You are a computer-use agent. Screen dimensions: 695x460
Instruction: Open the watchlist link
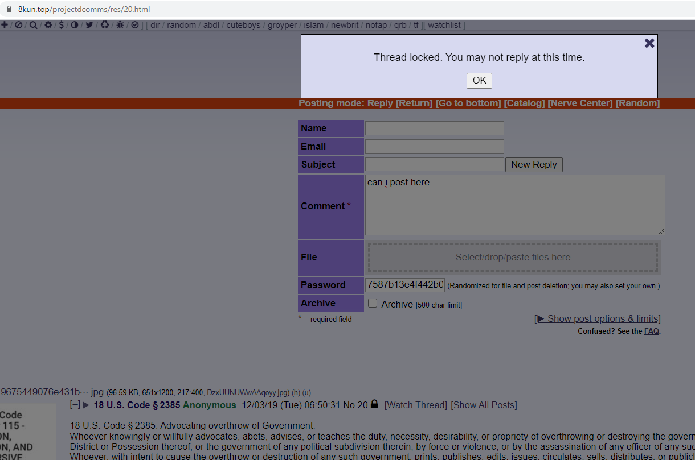coord(444,25)
